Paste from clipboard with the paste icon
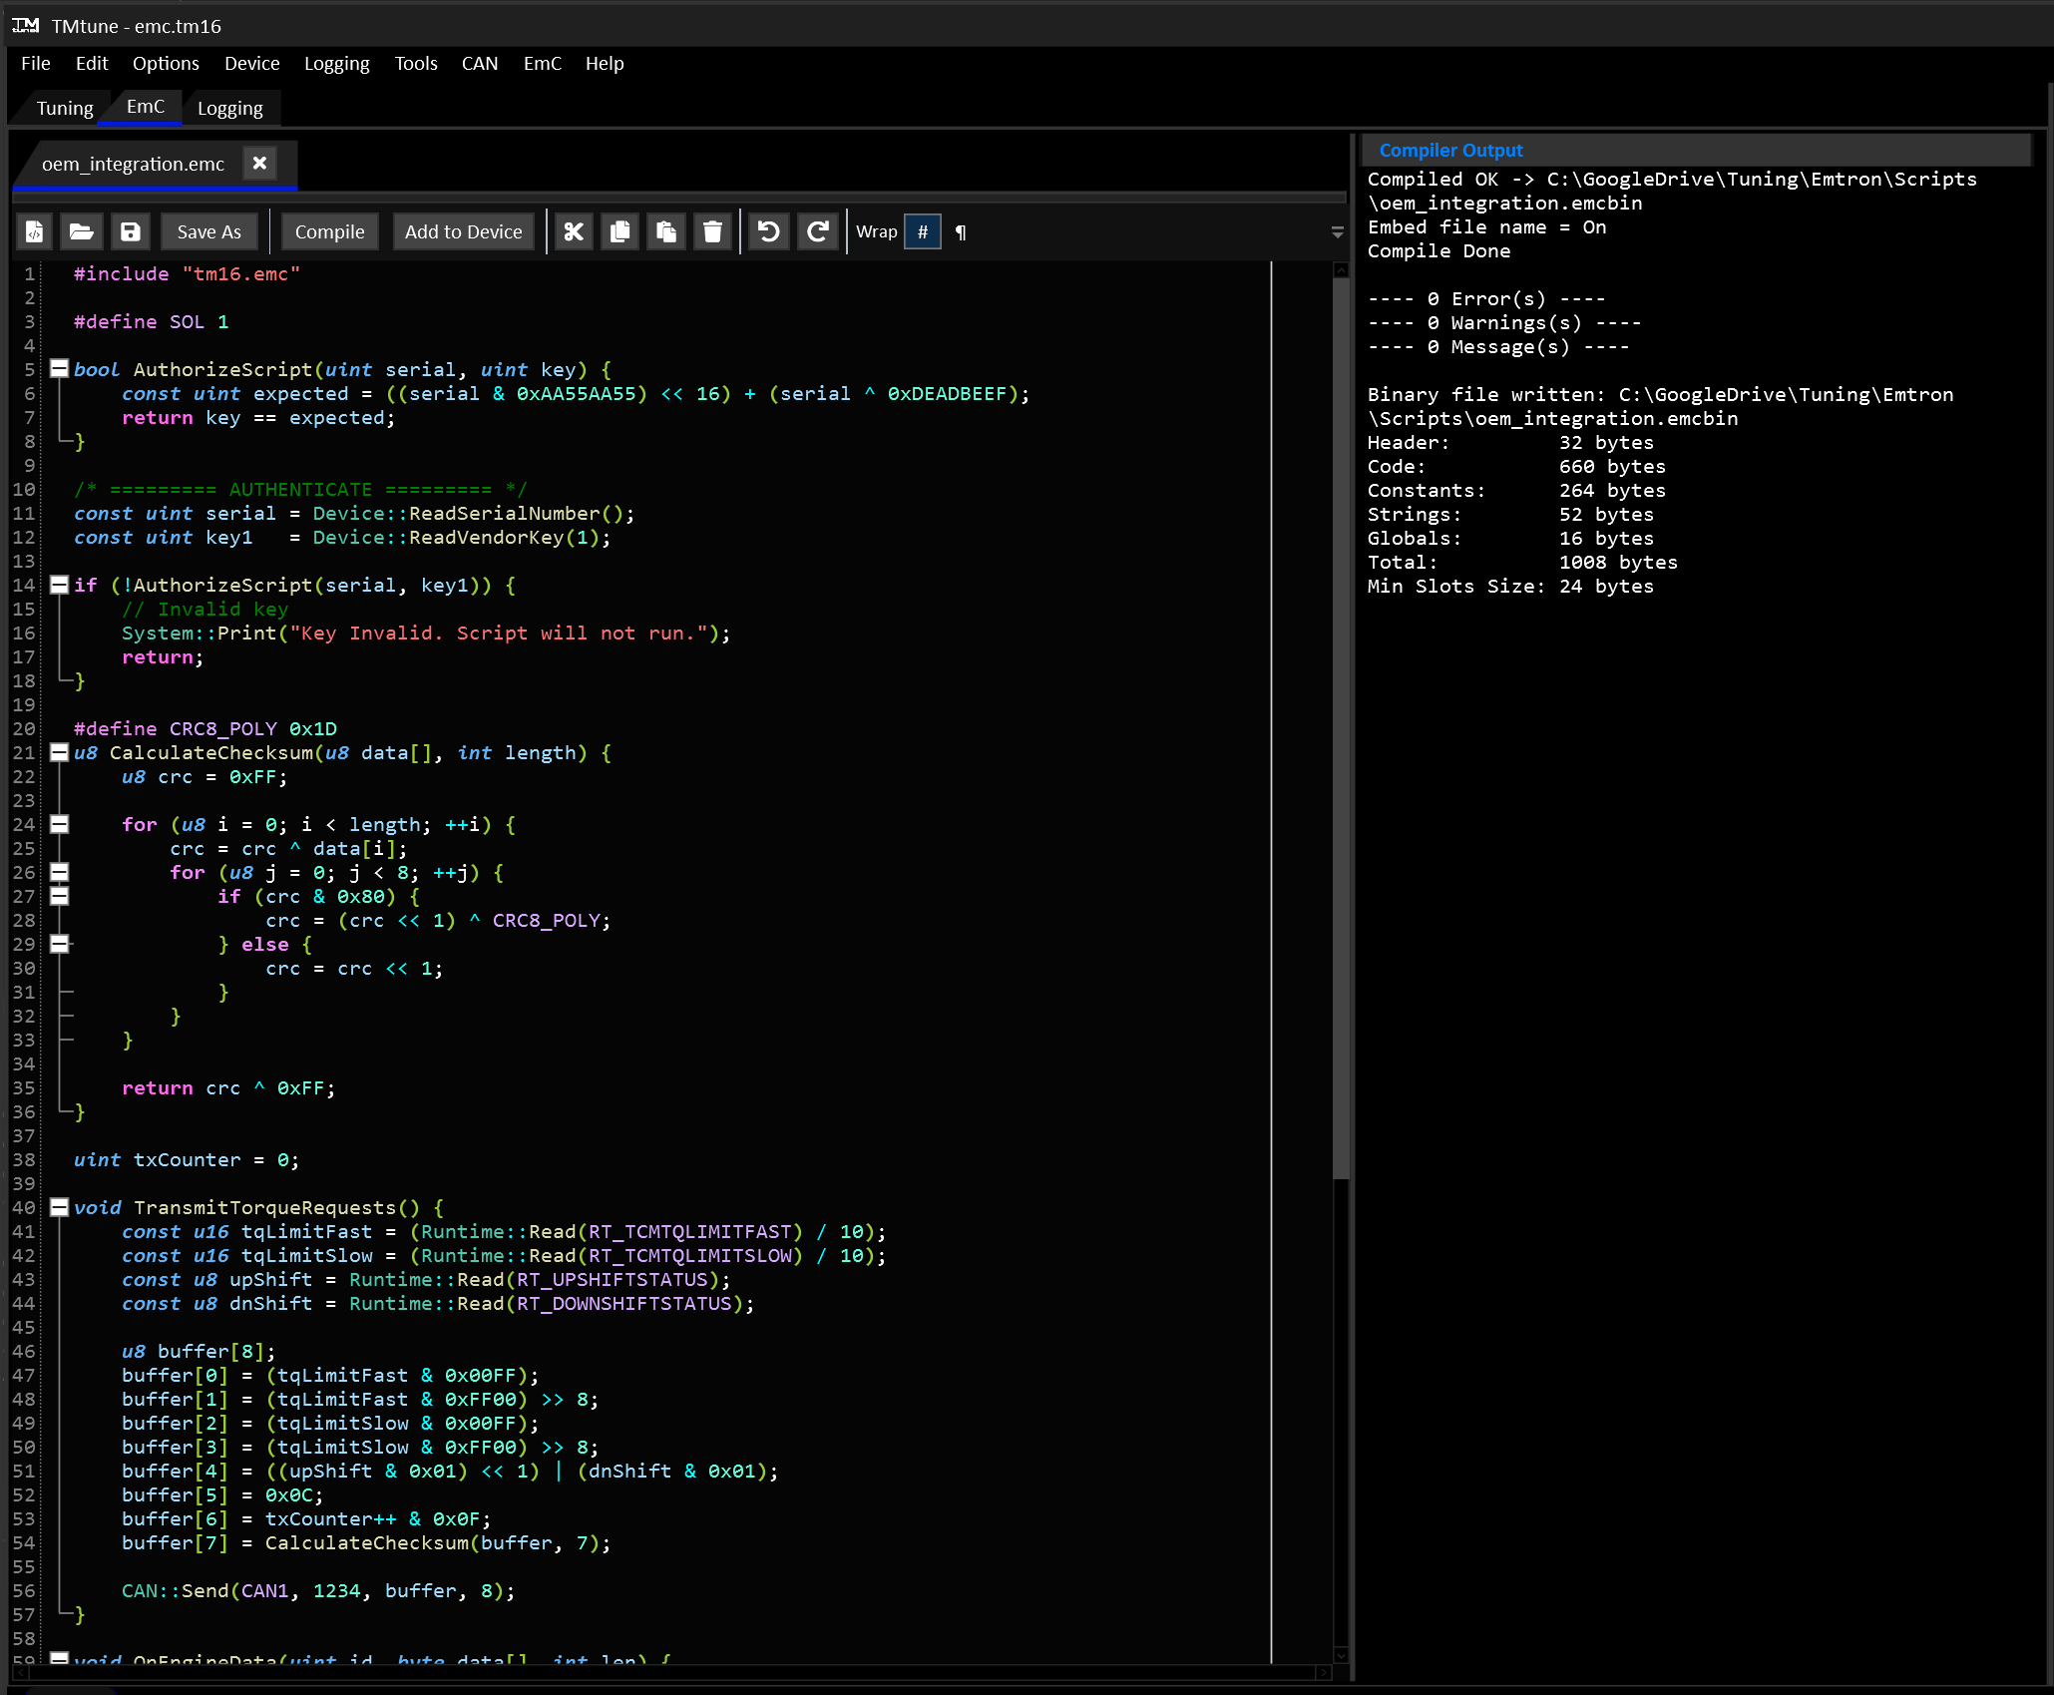Image resolution: width=2054 pixels, height=1695 pixels. [x=665, y=231]
